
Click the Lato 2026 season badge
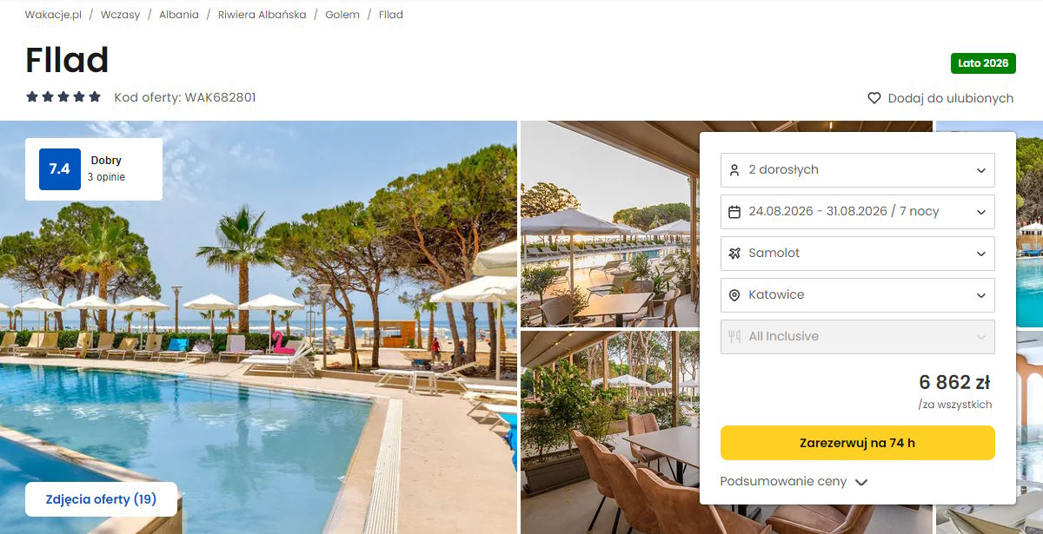[x=983, y=63]
